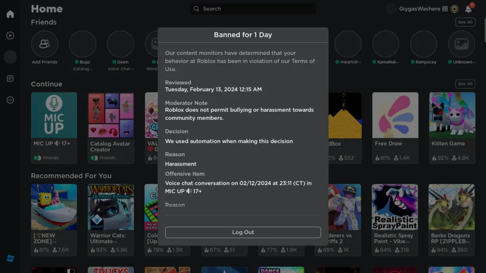Open the Robux currency icon

[454, 9]
